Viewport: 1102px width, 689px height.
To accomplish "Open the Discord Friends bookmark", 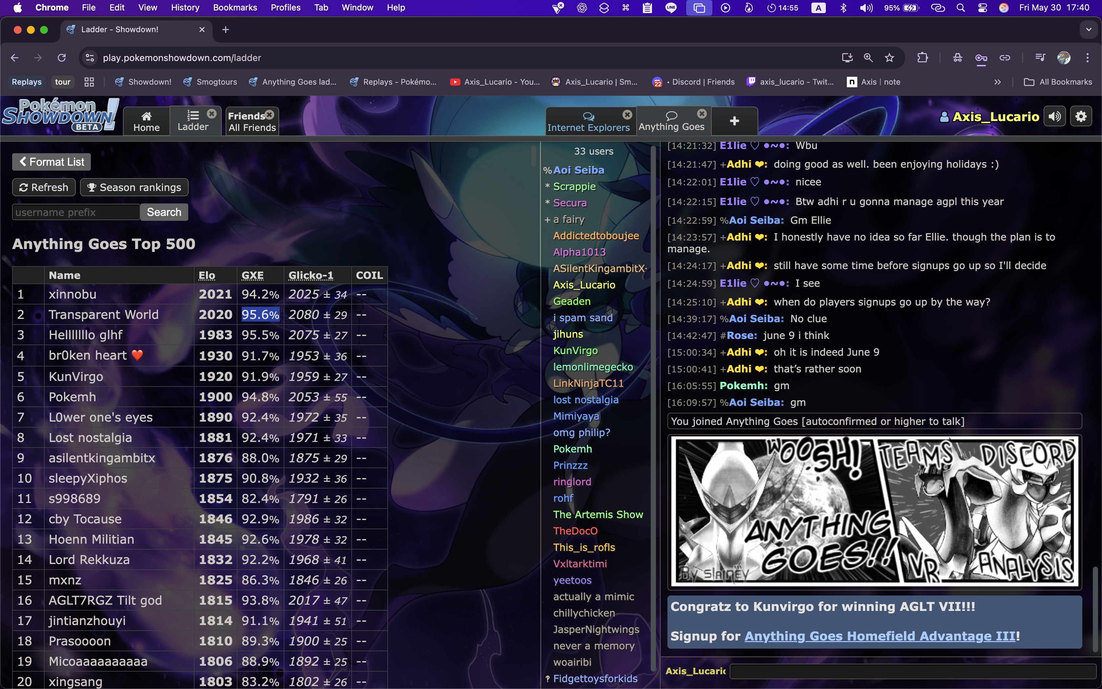I will 694,82.
